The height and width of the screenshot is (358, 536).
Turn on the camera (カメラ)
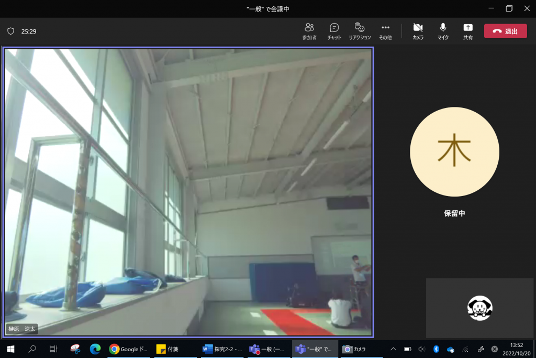[418, 31]
